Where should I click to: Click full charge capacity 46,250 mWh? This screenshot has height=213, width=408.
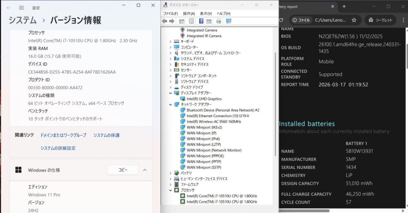tap(360, 194)
